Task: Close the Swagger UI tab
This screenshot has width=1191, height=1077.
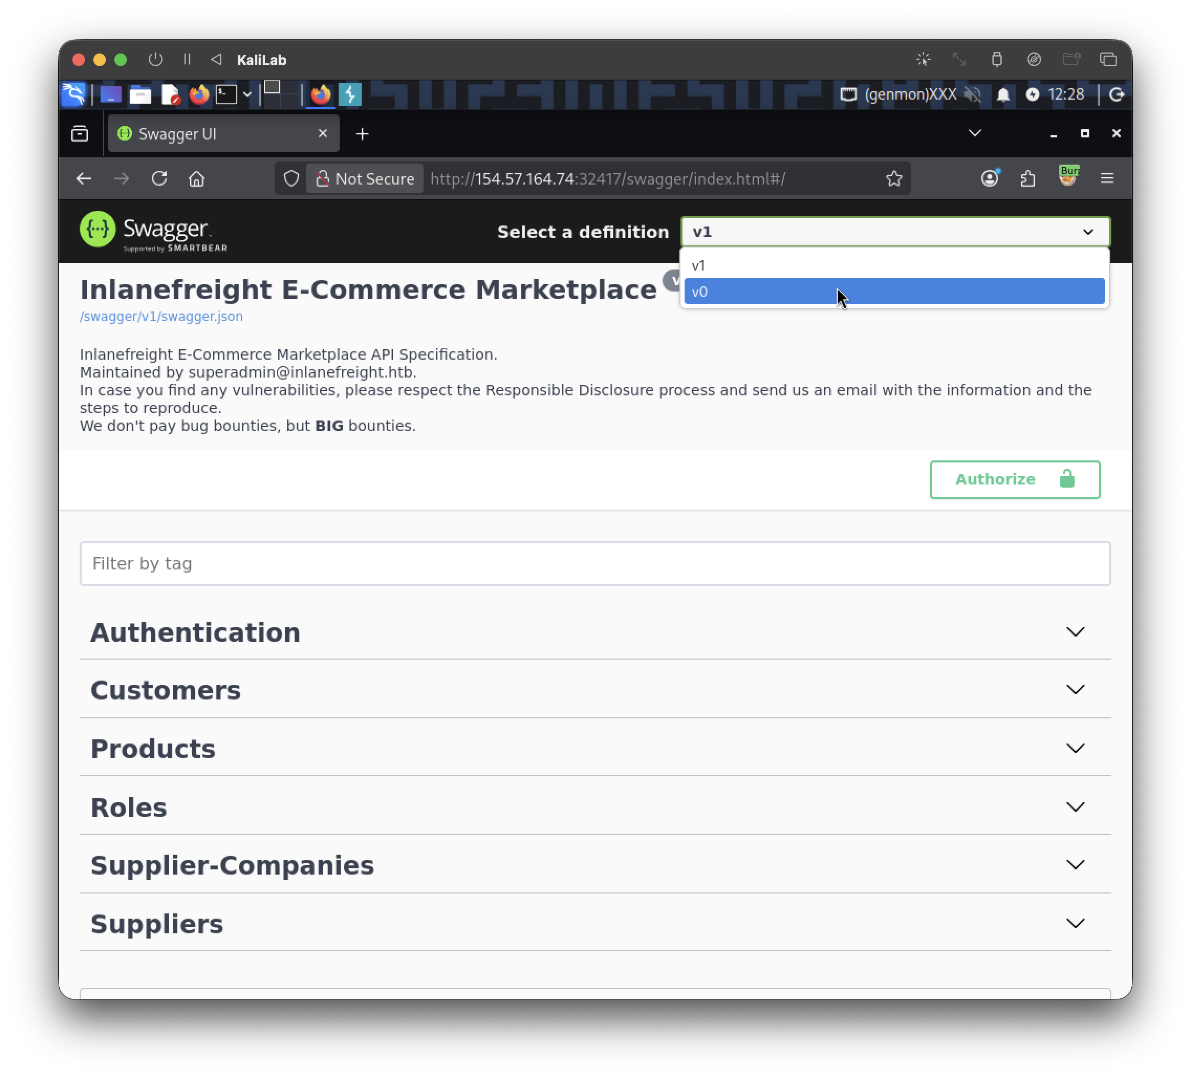Action: 322,134
